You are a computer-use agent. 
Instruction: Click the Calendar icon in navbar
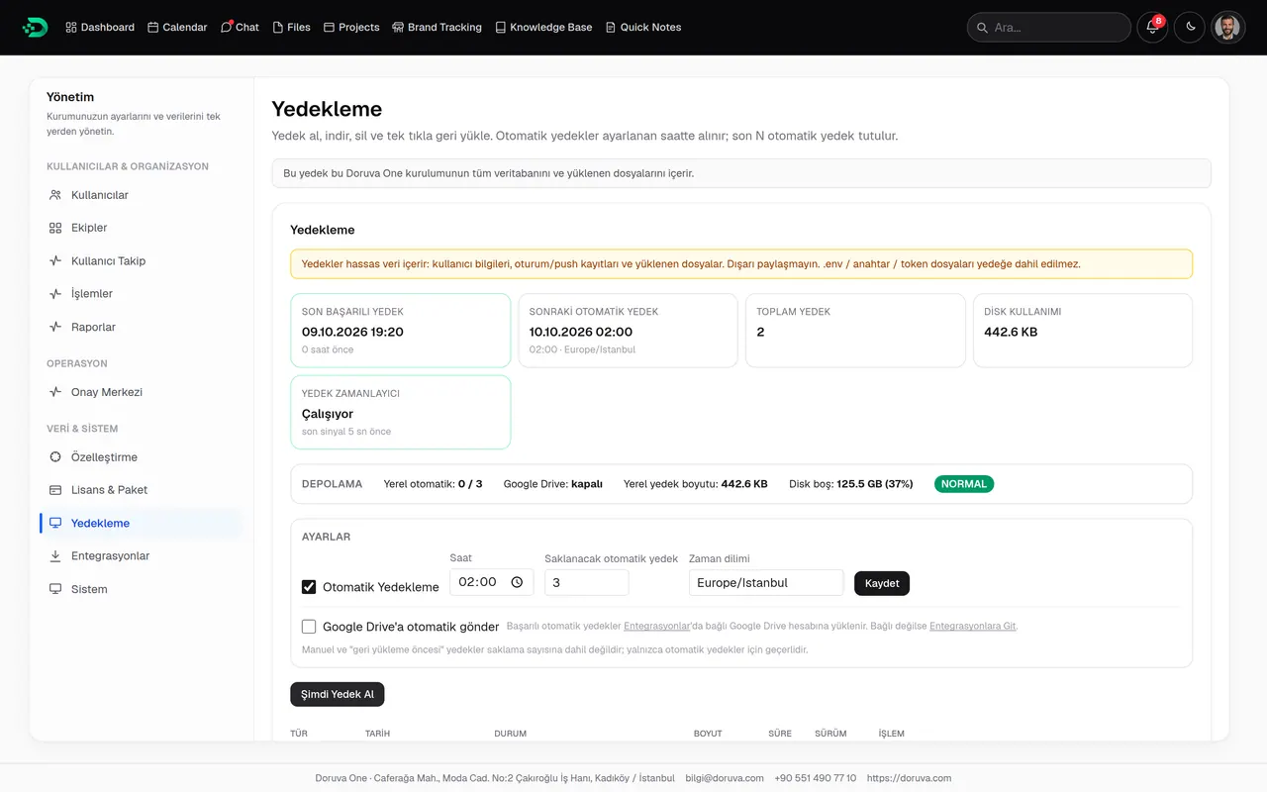pos(153,28)
